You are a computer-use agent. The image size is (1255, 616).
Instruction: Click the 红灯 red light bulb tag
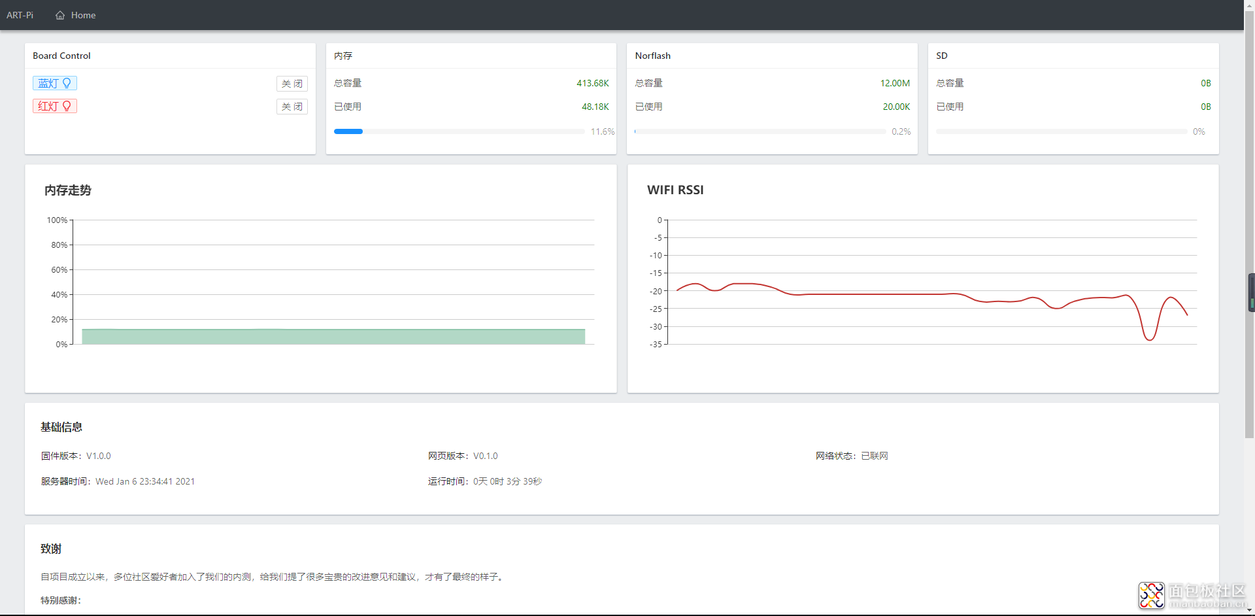click(55, 106)
